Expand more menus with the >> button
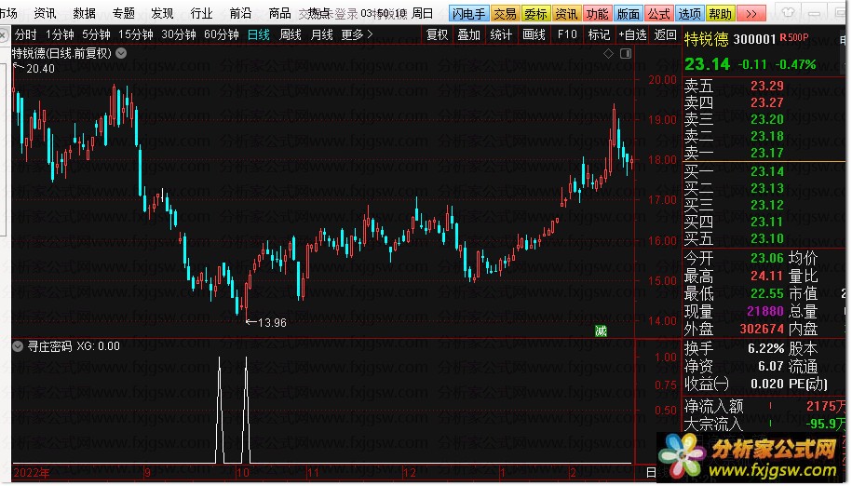Viewport: 852px width, 486px height. tap(751, 13)
